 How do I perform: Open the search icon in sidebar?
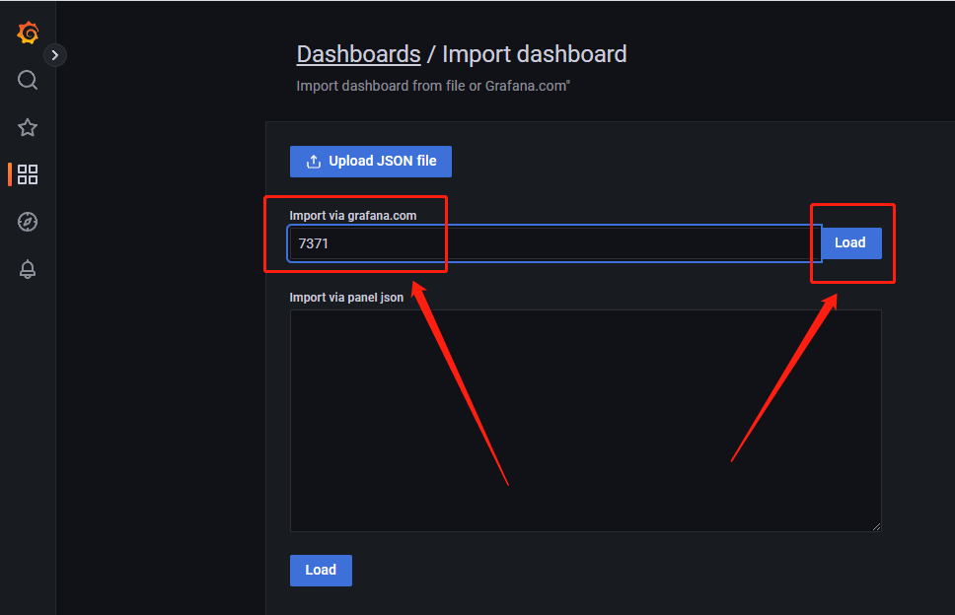coord(28,80)
